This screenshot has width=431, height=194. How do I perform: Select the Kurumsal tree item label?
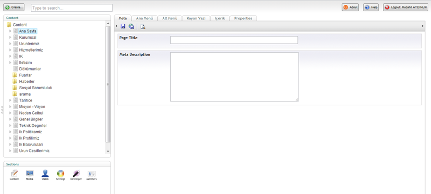28,37
